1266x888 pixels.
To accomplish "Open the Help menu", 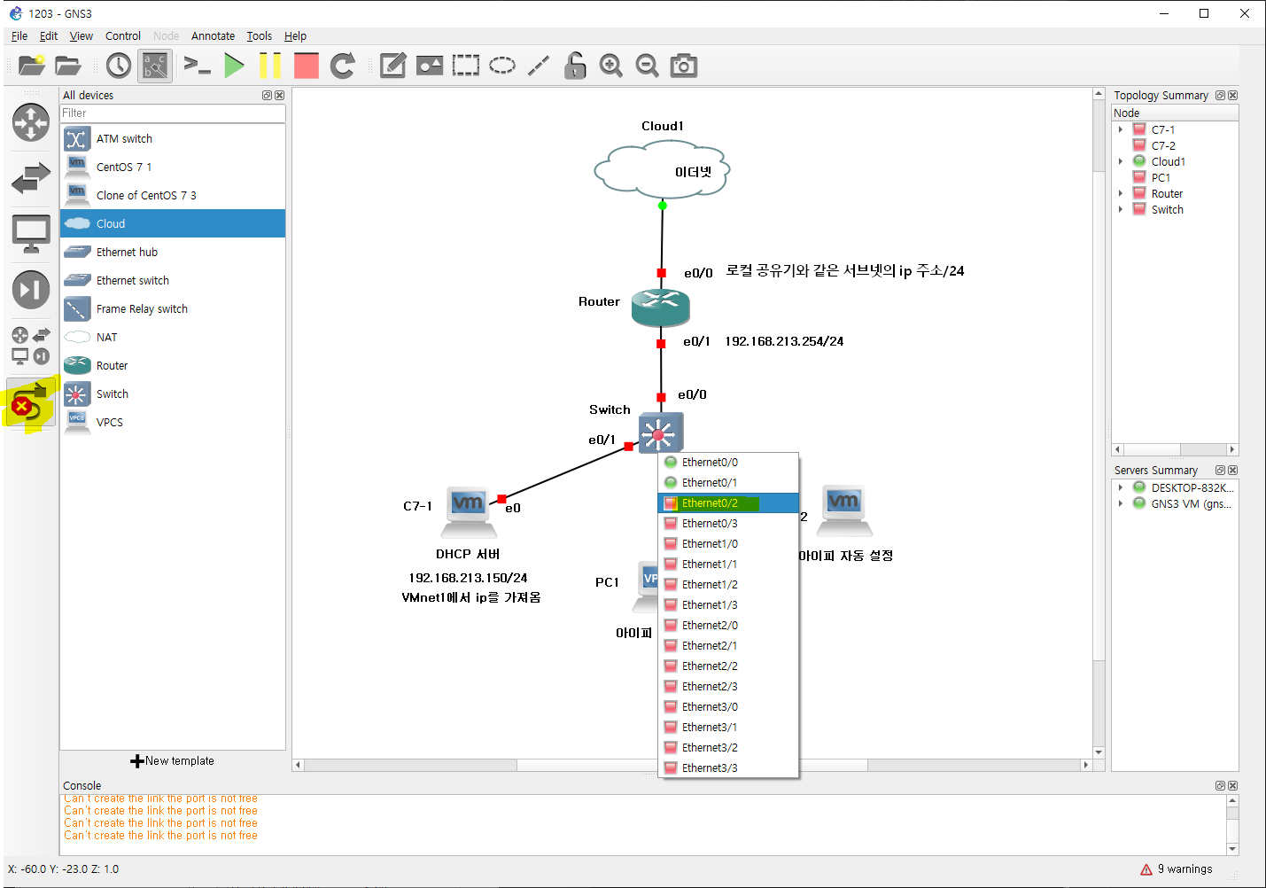I will point(295,36).
